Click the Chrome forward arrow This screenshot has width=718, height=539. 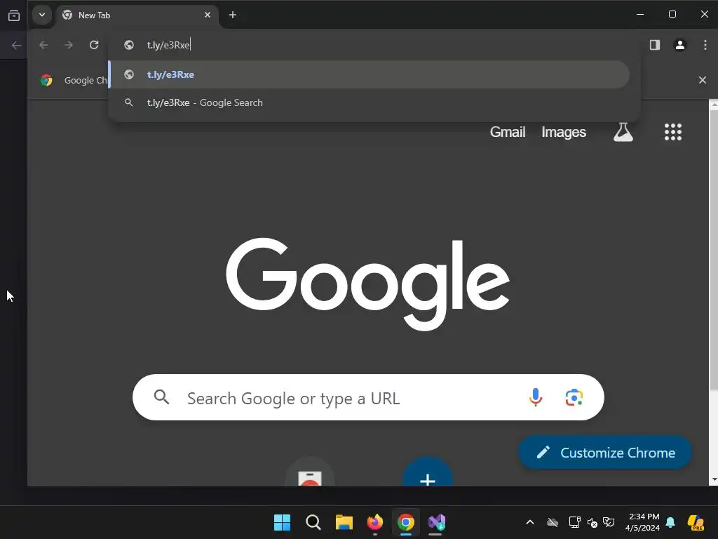coord(68,45)
